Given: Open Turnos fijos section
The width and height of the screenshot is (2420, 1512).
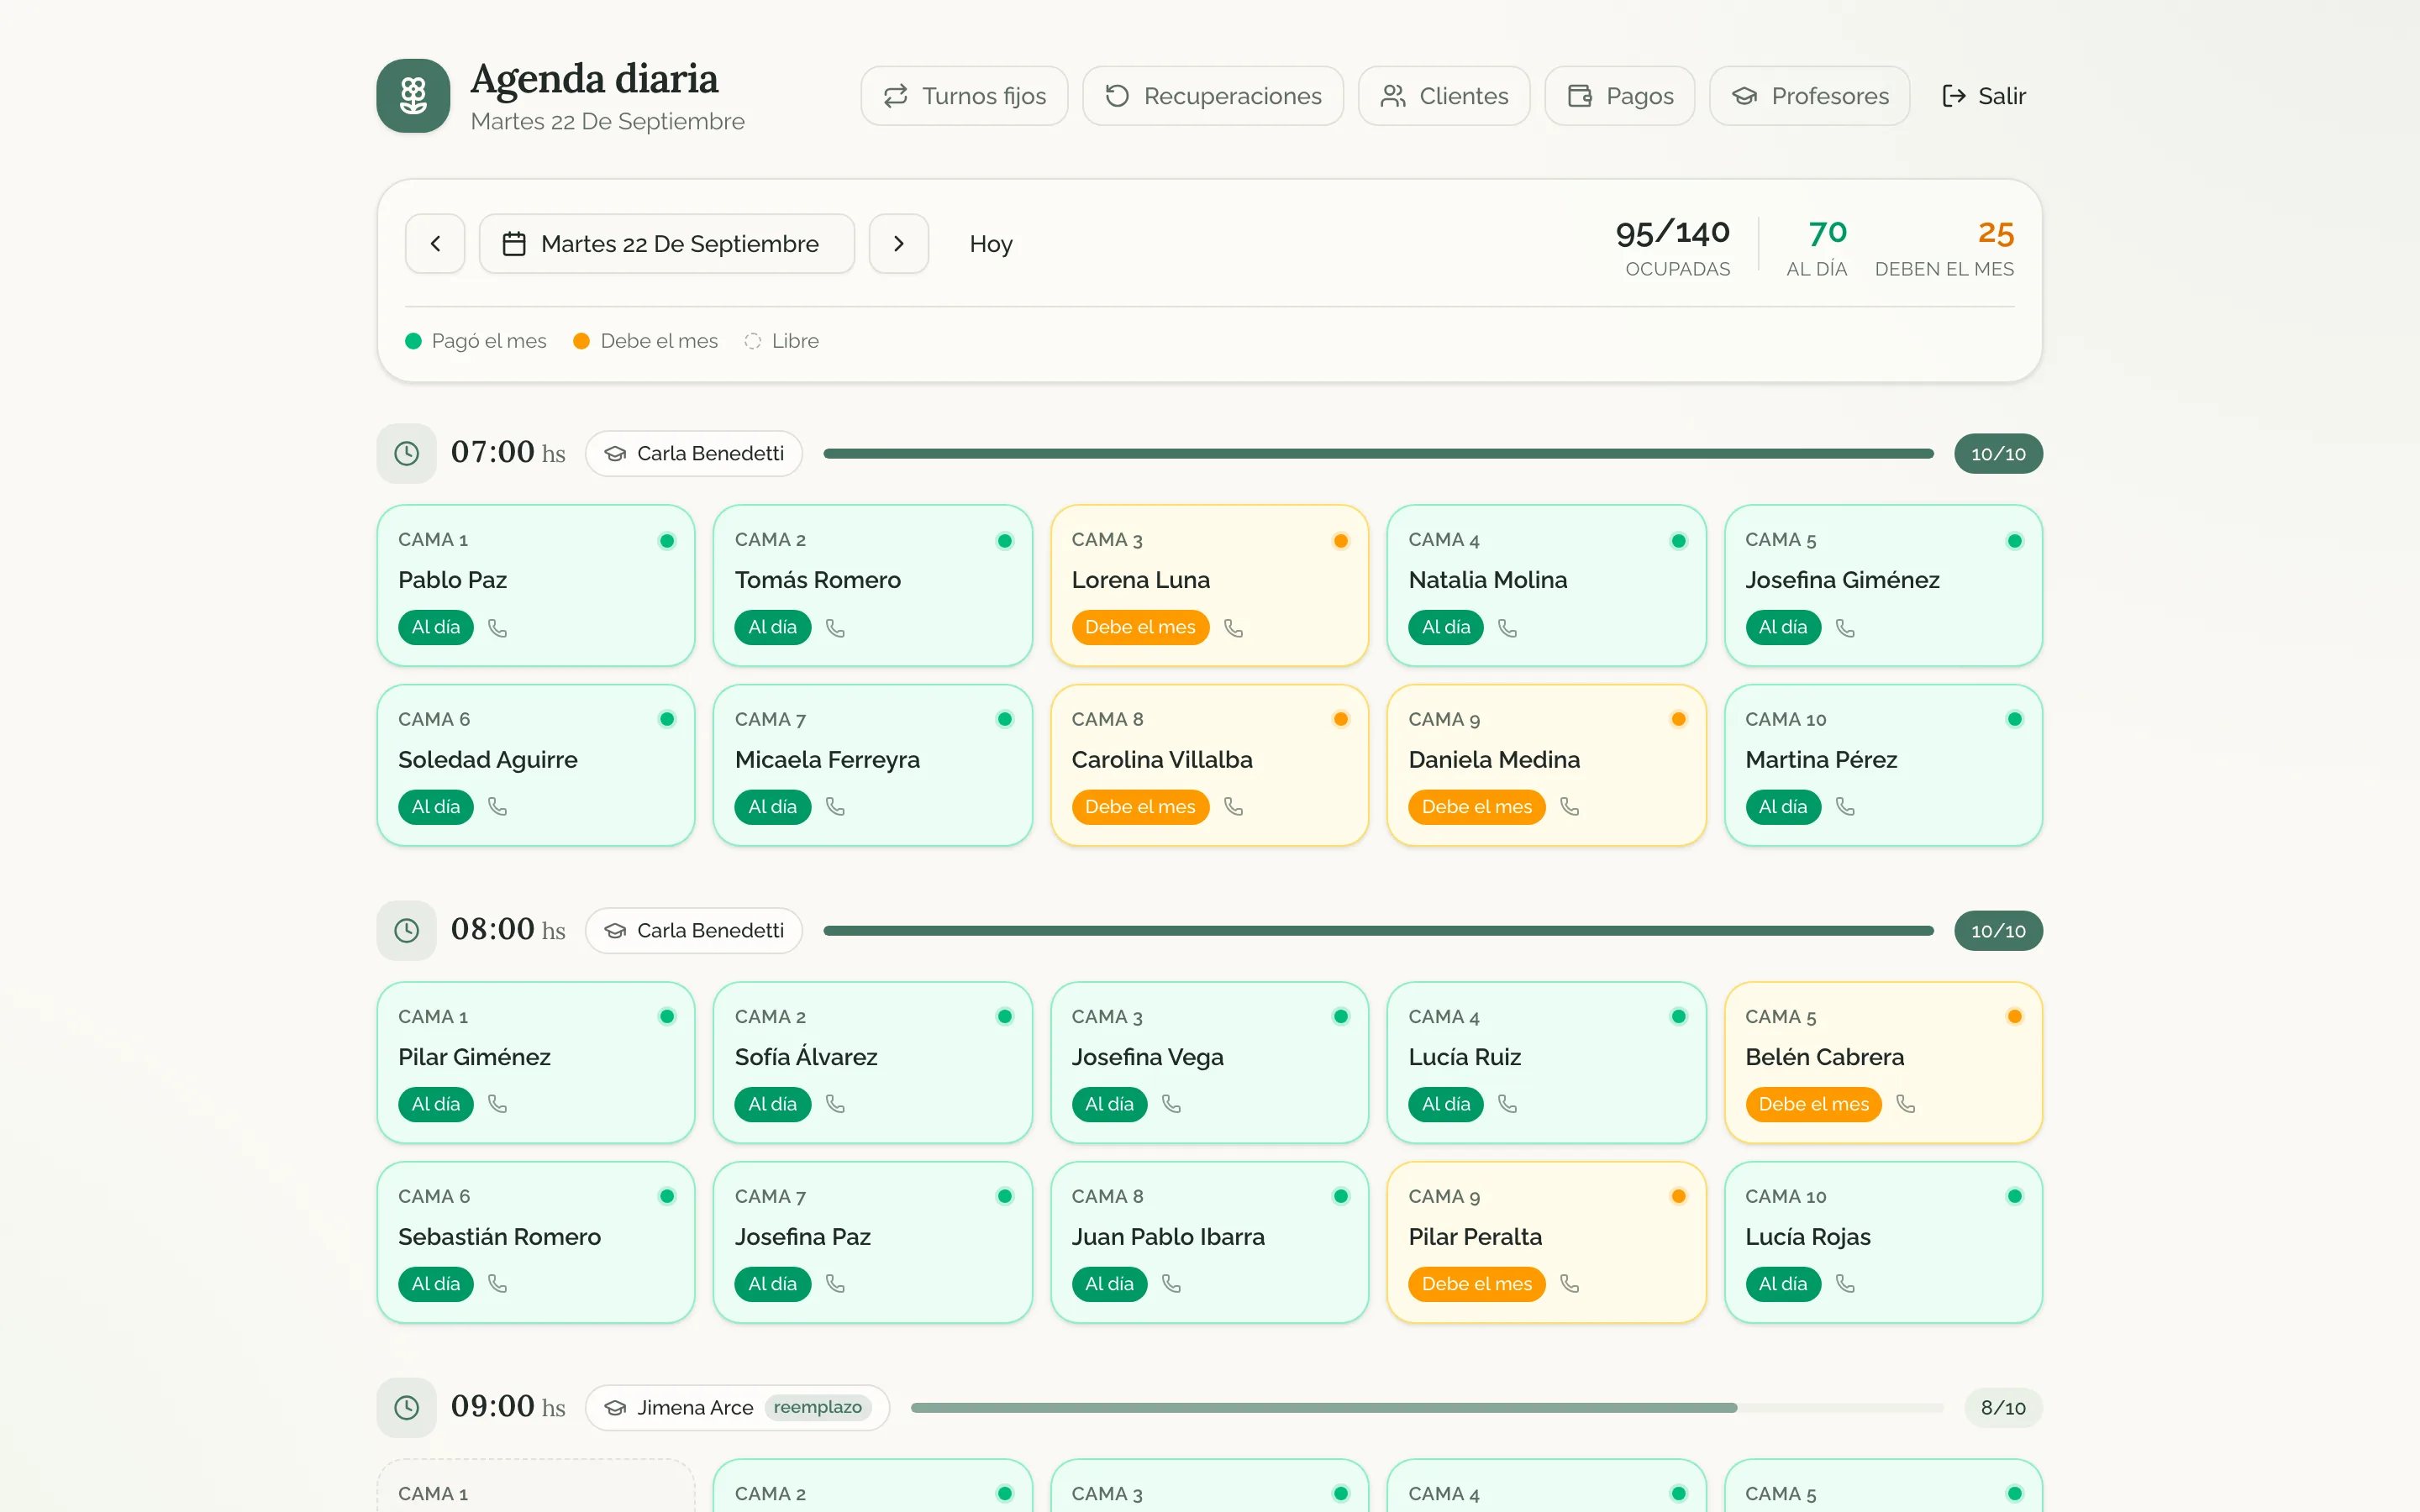Looking at the screenshot, I should 964,96.
